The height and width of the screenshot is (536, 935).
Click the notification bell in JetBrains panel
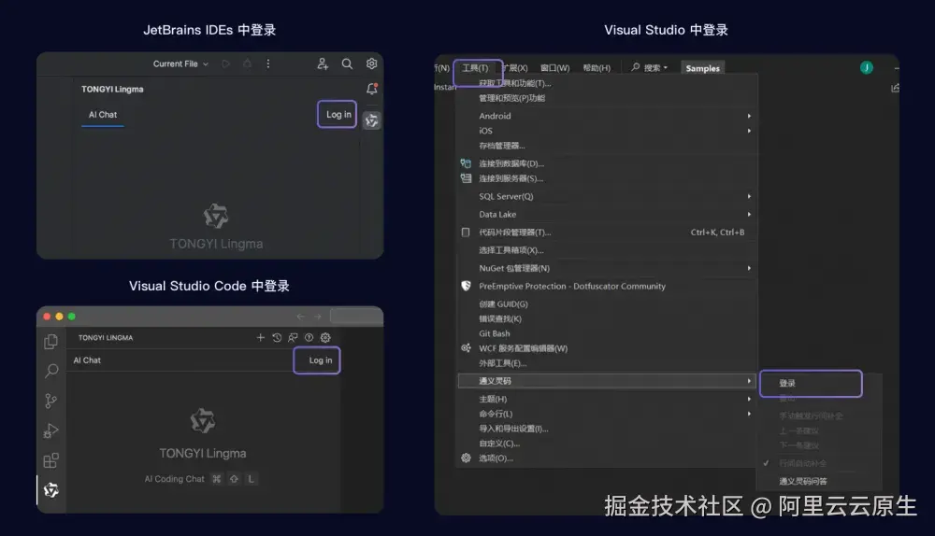pyautogui.click(x=371, y=89)
